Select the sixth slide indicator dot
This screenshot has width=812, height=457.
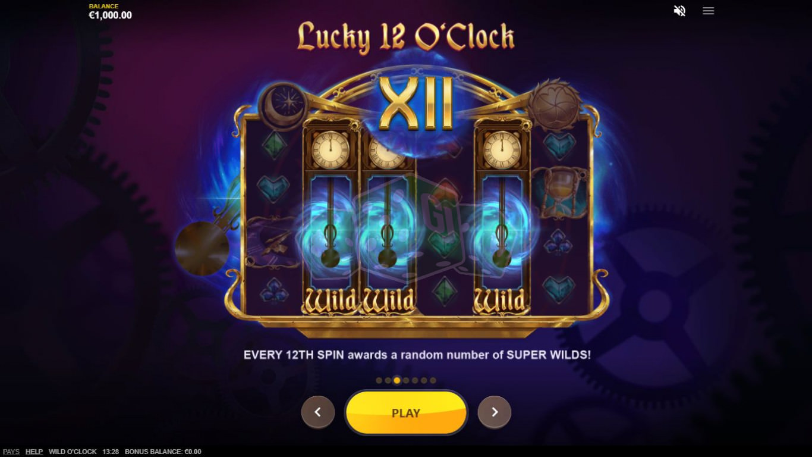(424, 380)
